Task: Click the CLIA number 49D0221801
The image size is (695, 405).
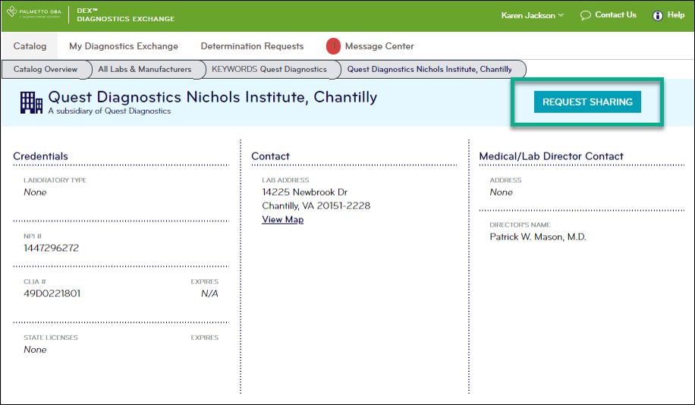Action: [52, 294]
